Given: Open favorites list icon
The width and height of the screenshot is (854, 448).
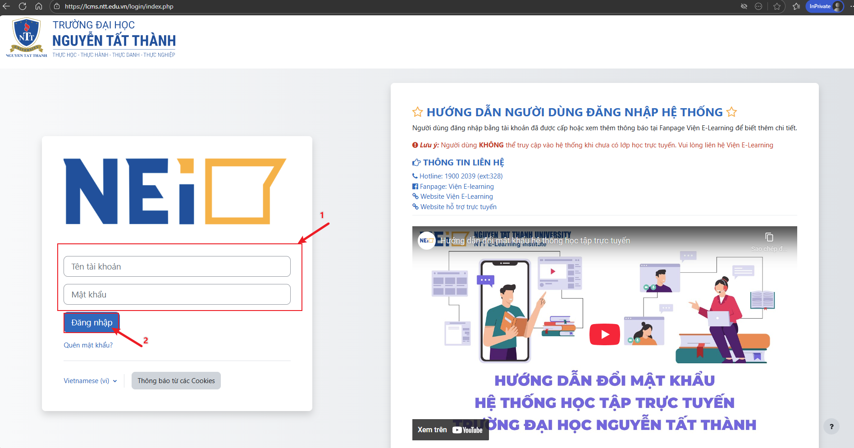Looking at the screenshot, I should (x=796, y=6).
